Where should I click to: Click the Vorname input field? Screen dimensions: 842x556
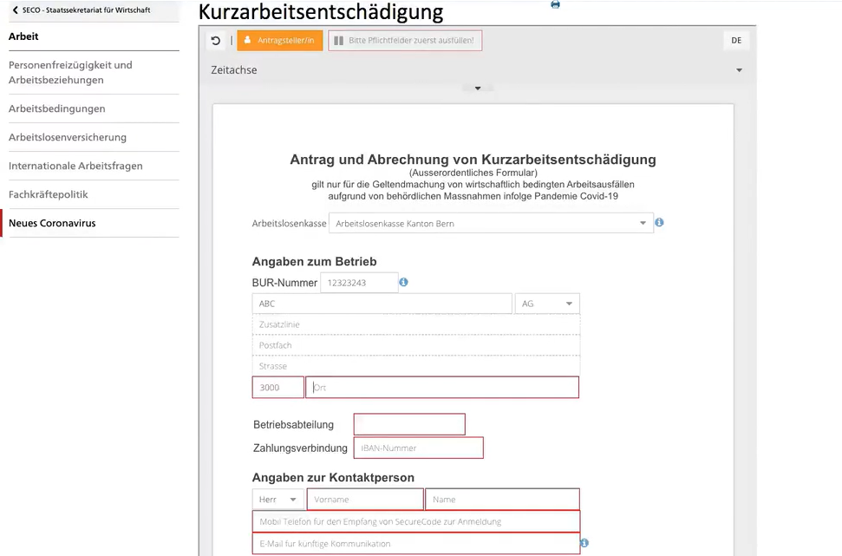point(365,500)
